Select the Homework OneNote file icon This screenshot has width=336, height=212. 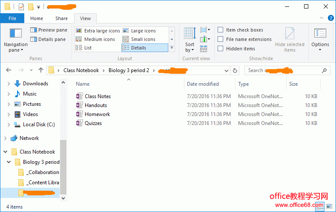(x=79, y=114)
